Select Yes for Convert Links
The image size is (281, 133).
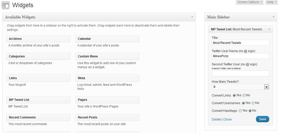(x=234, y=95)
